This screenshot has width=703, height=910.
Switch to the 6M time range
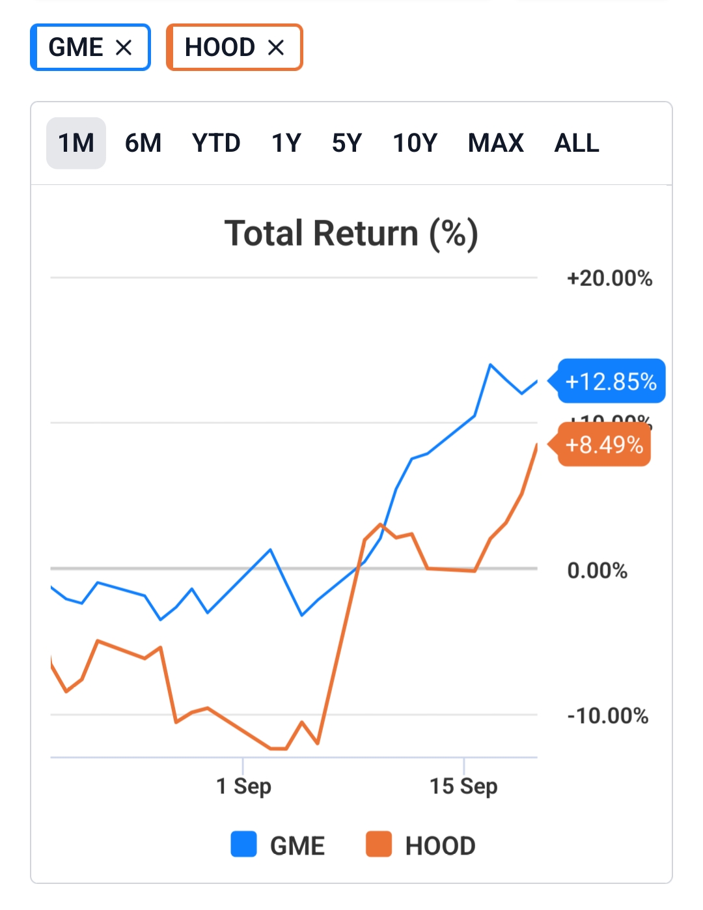click(x=143, y=143)
